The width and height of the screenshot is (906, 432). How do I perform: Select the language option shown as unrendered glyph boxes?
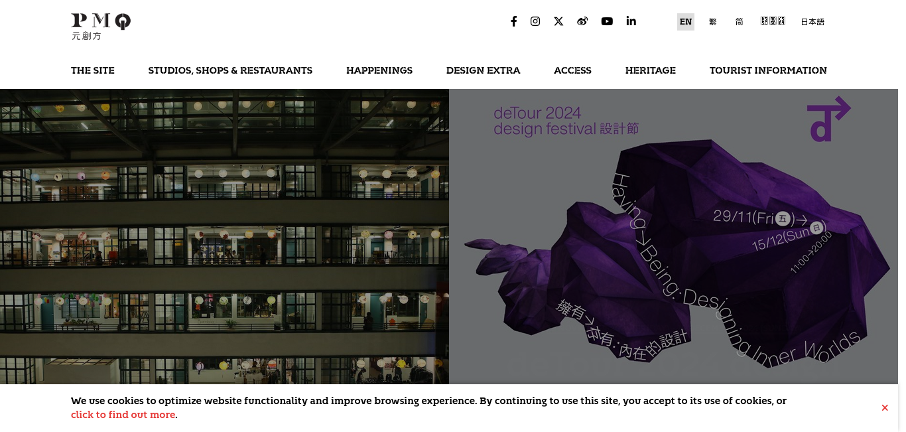pyautogui.click(x=773, y=21)
